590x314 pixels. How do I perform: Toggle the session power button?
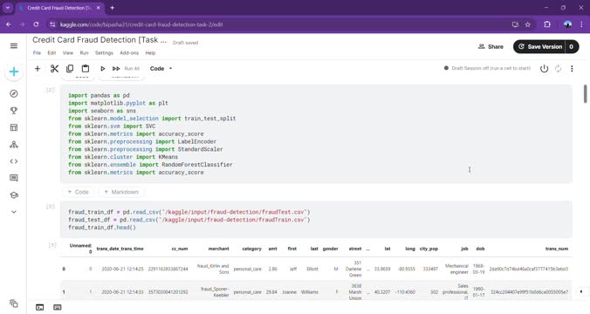tap(544, 68)
